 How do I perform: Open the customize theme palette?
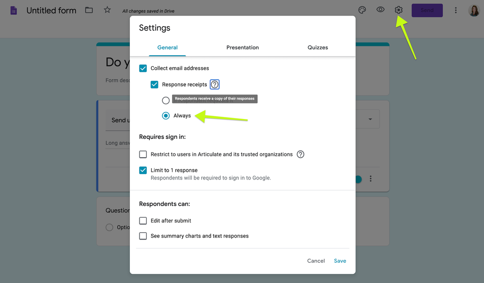click(362, 10)
